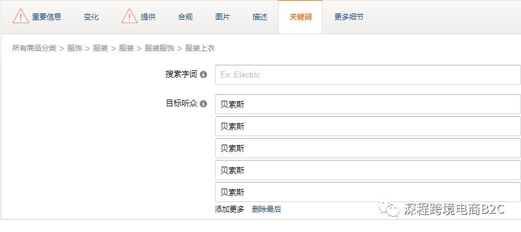This screenshot has width=521, height=232.
Task: Open the 描述 tab
Action: click(260, 17)
